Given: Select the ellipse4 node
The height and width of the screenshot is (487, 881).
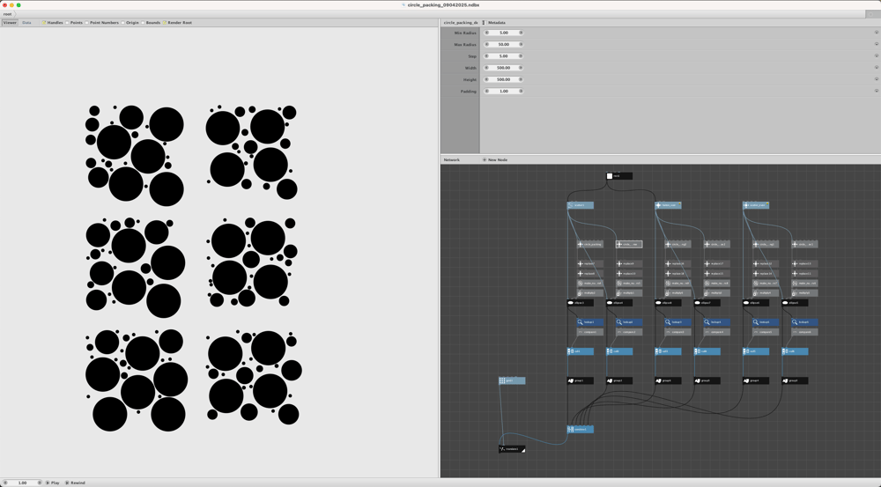Looking at the screenshot, I should pyautogui.click(x=619, y=303).
